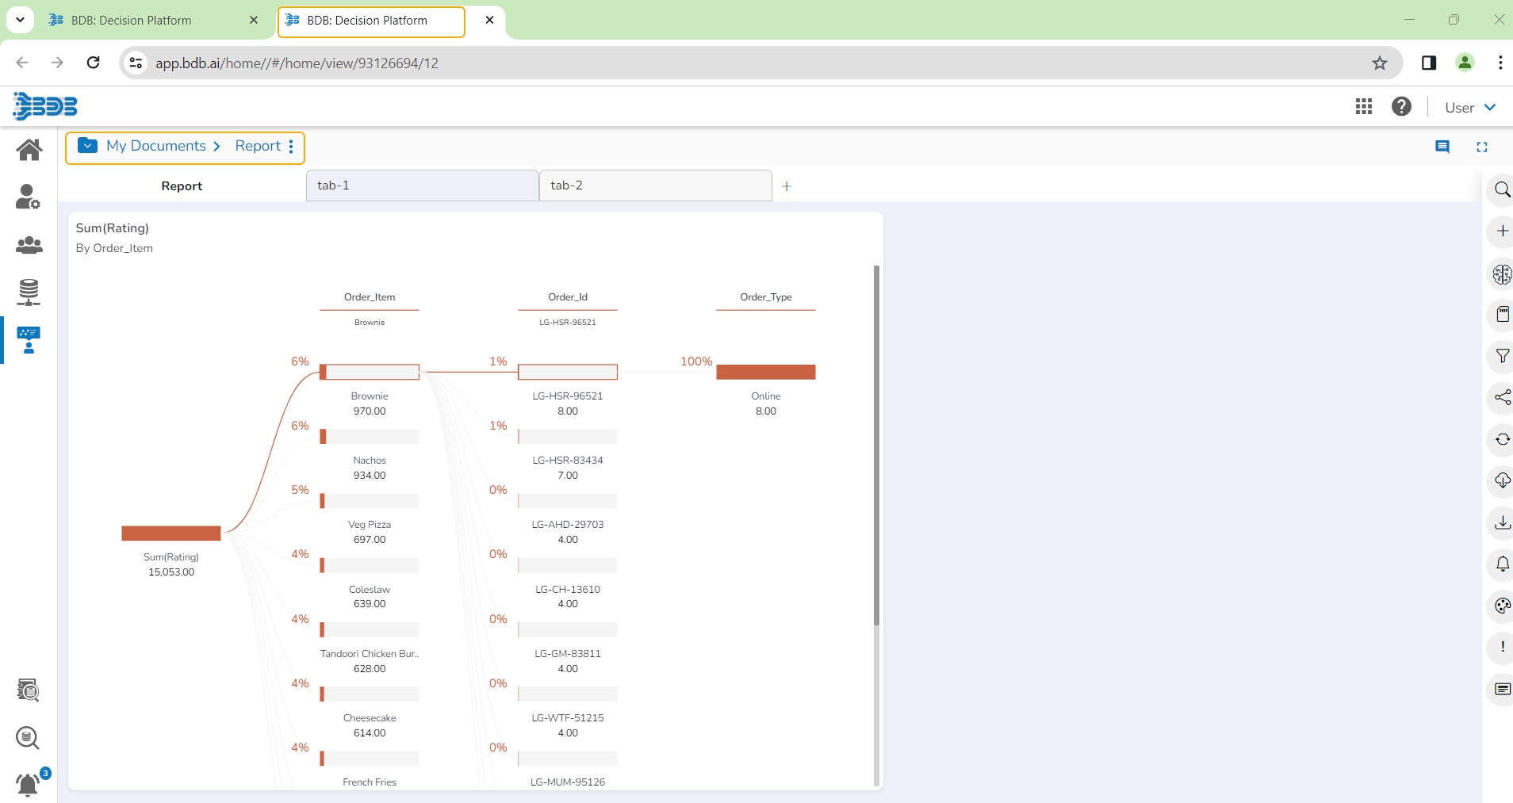Open the Home icon in left sidebar
The width and height of the screenshot is (1513, 803).
(29, 149)
